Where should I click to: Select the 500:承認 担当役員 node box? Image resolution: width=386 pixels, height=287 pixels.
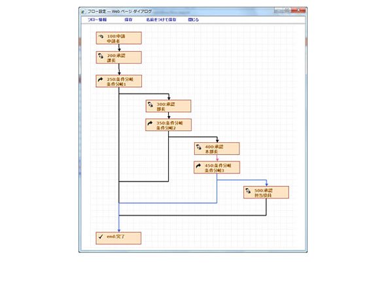tap(266, 193)
